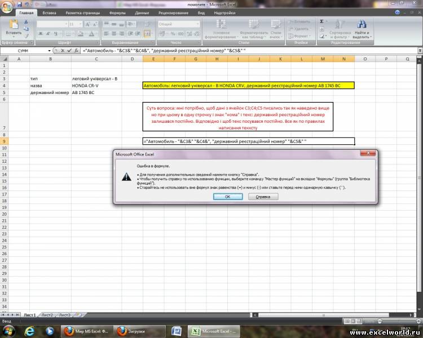Switch to the Разметка страницы tab
Screen dimensions: 423x338
click(x=82, y=12)
